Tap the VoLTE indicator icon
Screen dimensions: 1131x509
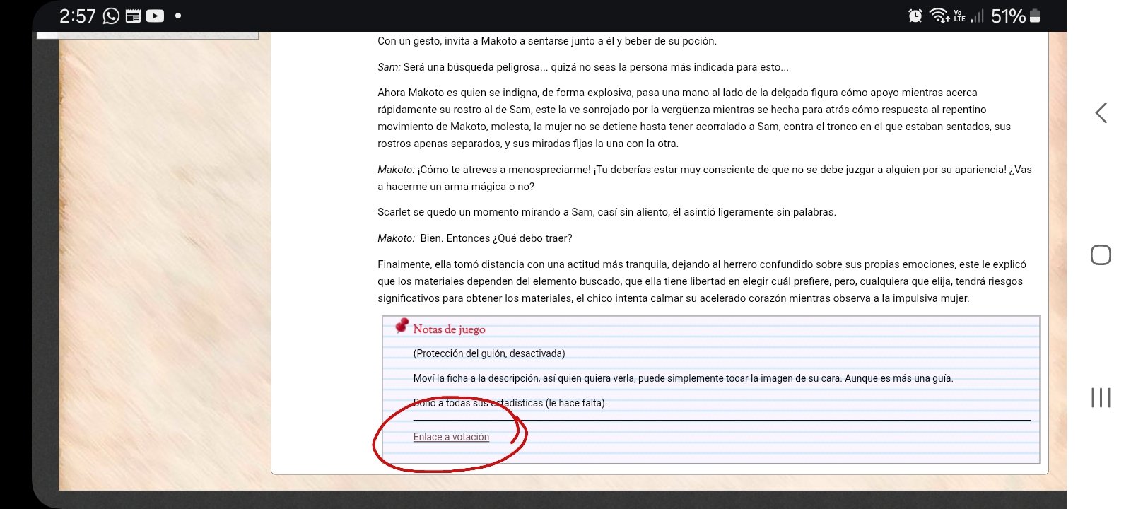pos(959,16)
